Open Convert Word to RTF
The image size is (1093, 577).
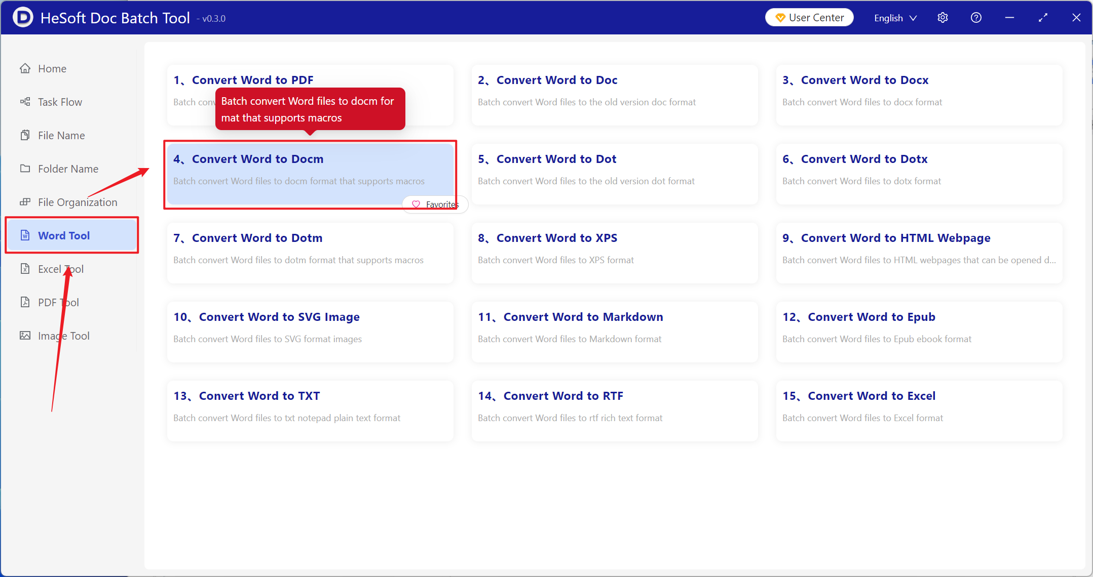(615, 411)
